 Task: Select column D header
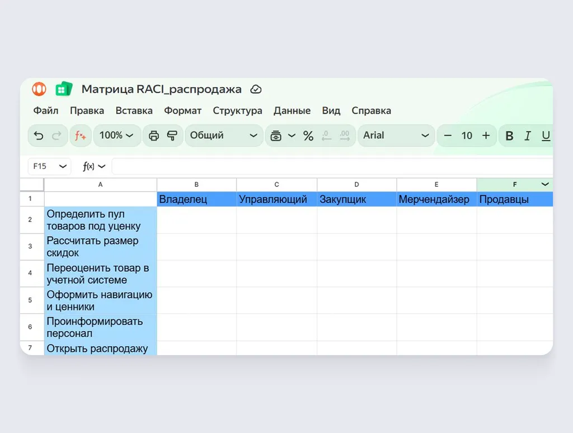(356, 185)
